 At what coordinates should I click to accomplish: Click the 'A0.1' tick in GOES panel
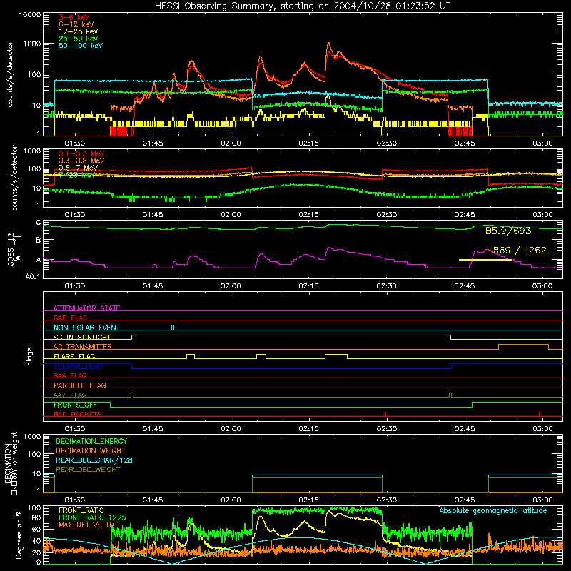(33, 276)
